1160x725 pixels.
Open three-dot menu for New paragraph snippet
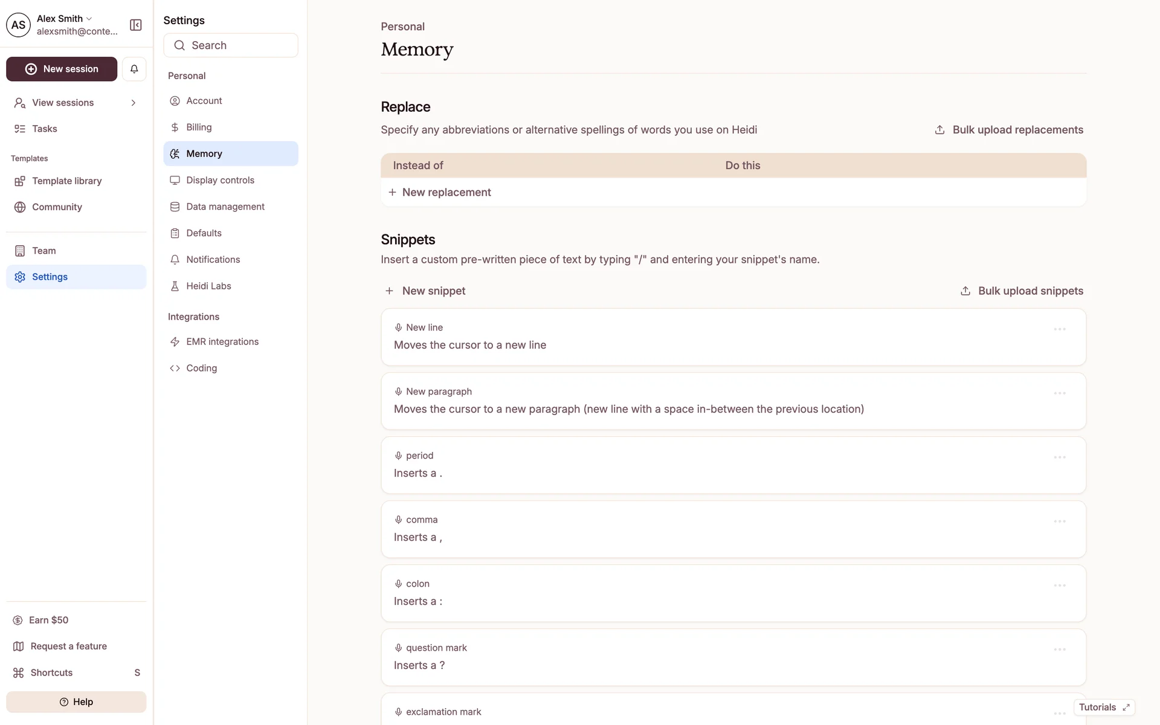click(x=1059, y=393)
